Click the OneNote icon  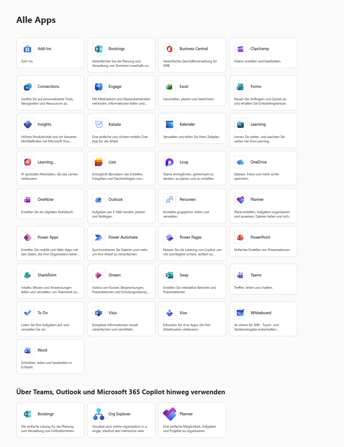click(27, 200)
